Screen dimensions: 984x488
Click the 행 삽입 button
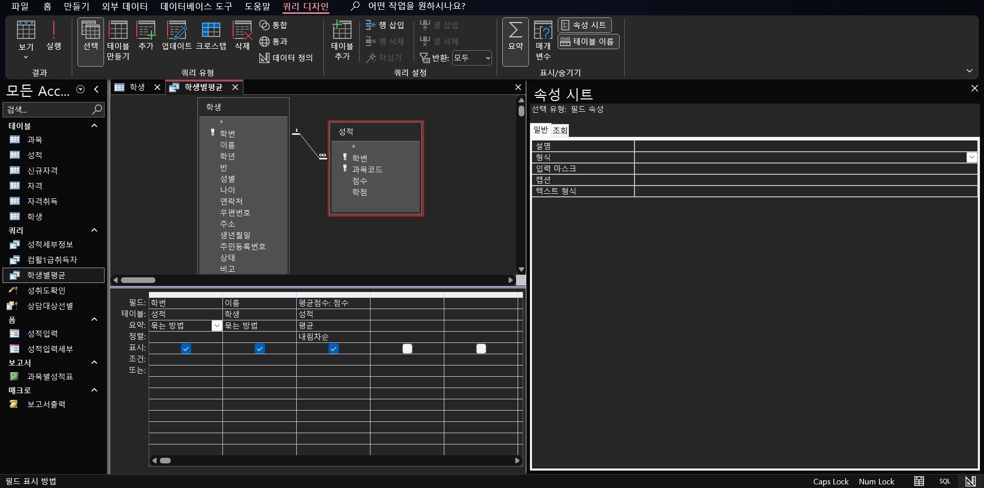[385, 25]
